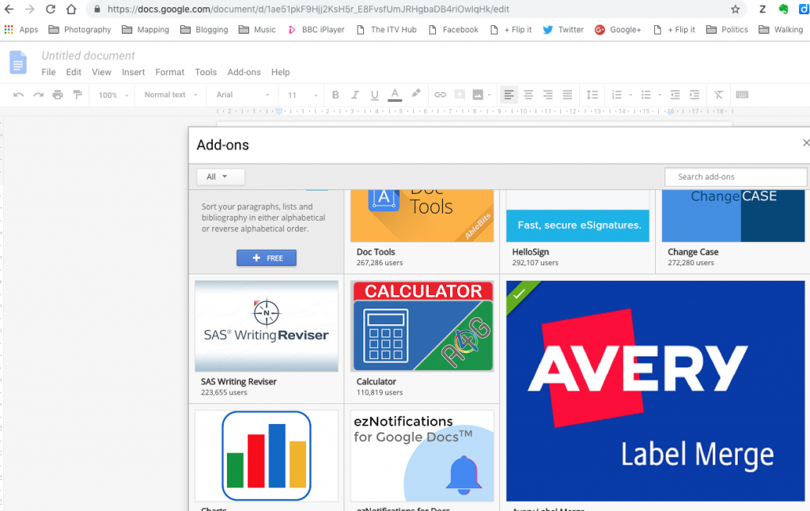Click the Insert link icon
This screenshot has height=511, width=810.
click(441, 95)
